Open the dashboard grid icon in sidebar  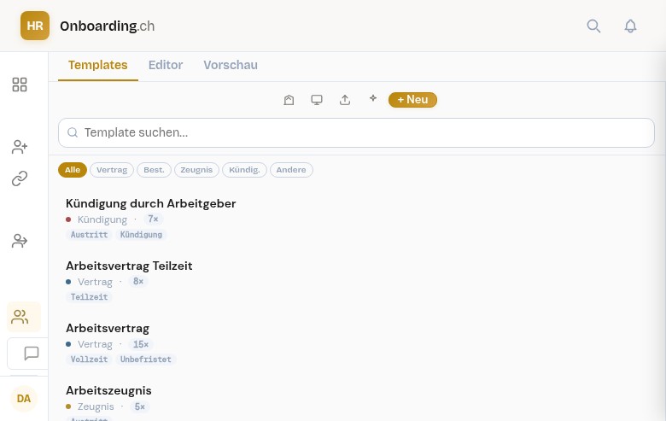[20, 85]
